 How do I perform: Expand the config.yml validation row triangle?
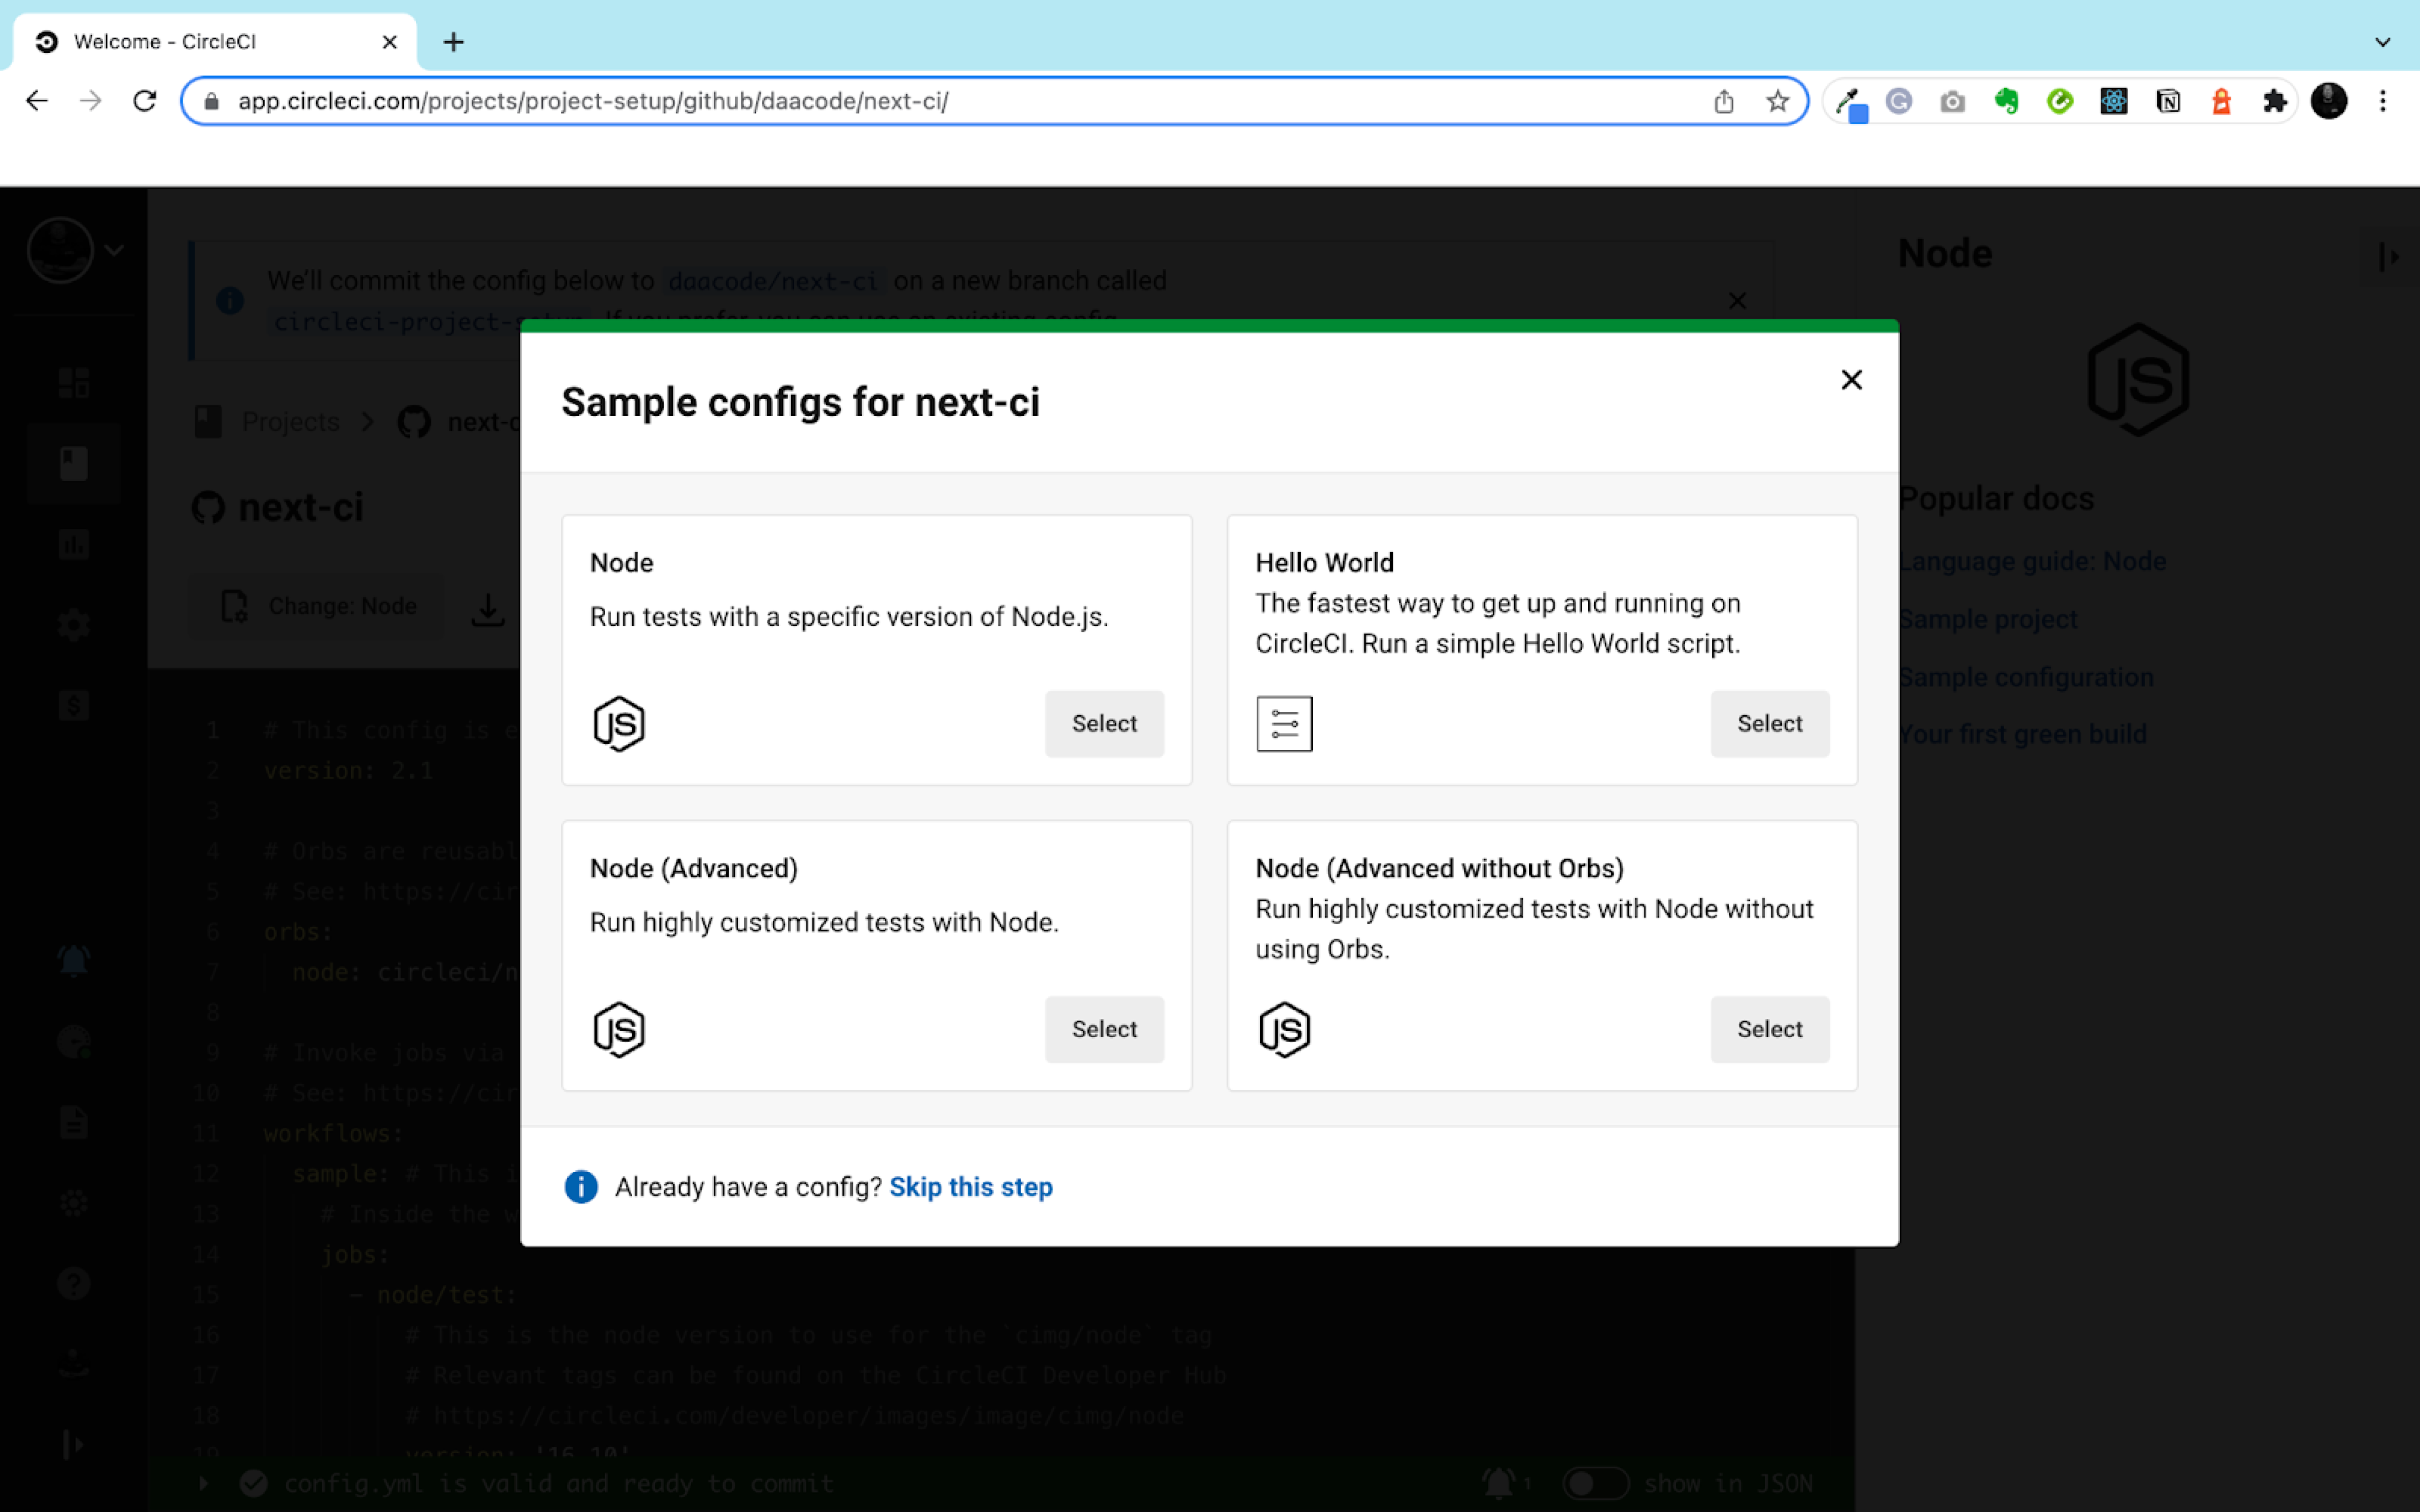(x=205, y=1484)
